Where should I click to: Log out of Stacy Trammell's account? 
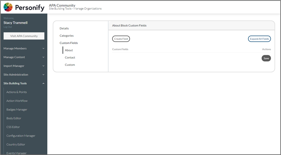8,27
